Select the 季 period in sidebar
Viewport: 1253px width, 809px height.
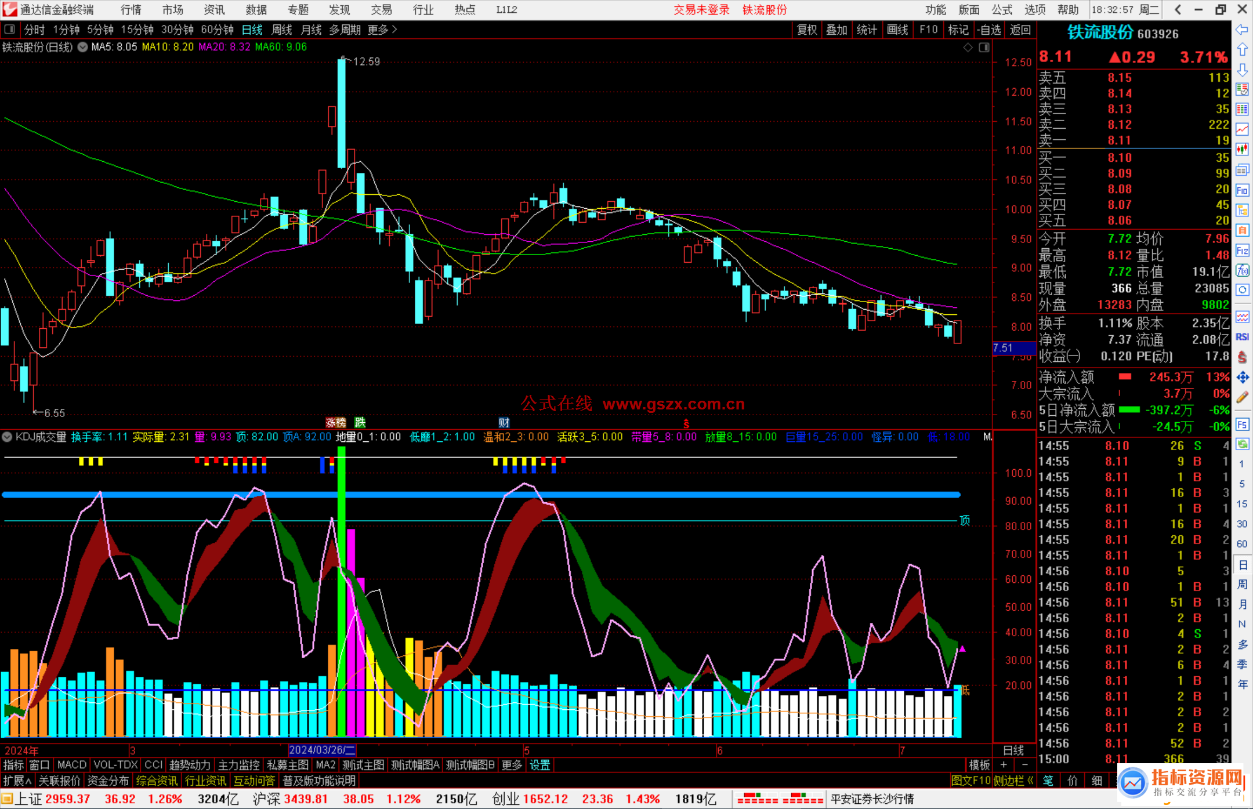1242,664
